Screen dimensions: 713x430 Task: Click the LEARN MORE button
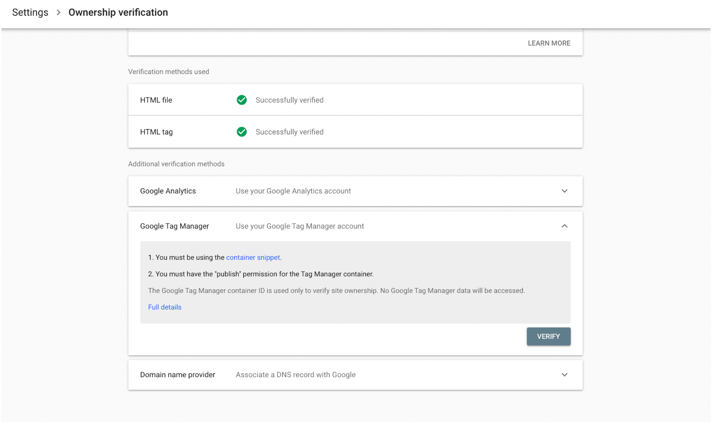point(549,43)
